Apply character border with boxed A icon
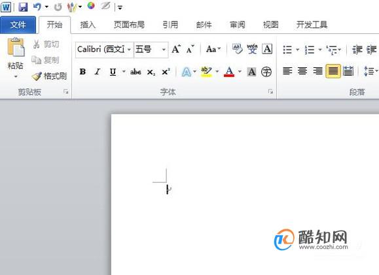This screenshot has height=275, width=379. pos(267,49)
